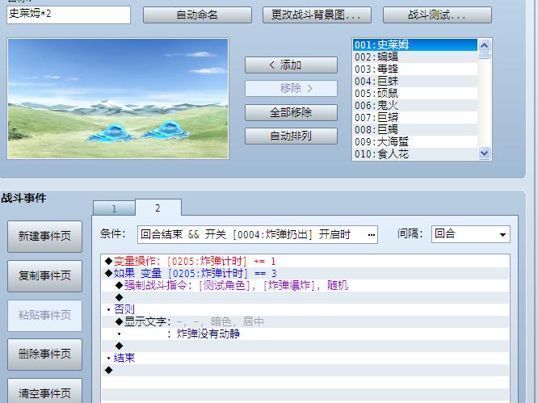Select enemy 009:大海蜇 in list
This screenshot has height=403, width=538.
click(x=415, y=141)
